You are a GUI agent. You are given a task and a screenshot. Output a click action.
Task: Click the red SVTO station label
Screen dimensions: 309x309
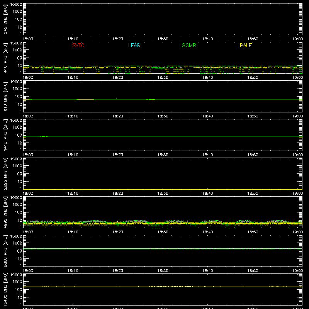point(78,45)
